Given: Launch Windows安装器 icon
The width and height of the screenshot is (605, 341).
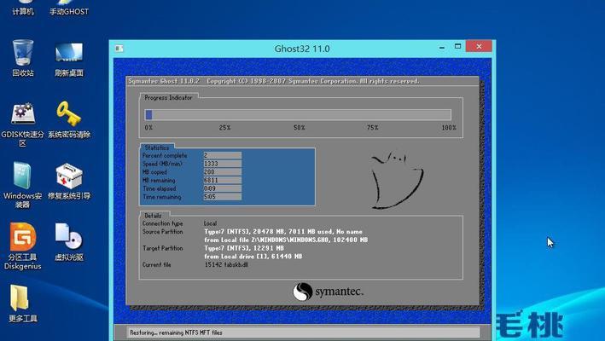Looking at the screenshot, I should point(23,185).
